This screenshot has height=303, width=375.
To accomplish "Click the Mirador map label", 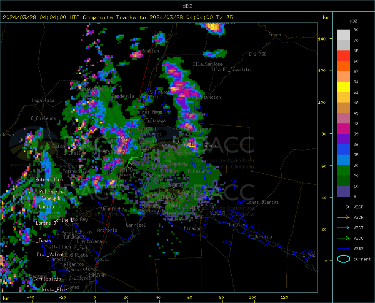I will 192,228.
